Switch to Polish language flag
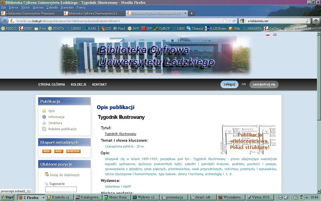This screenshot has height=201, width=321. (x=268, y=35)
